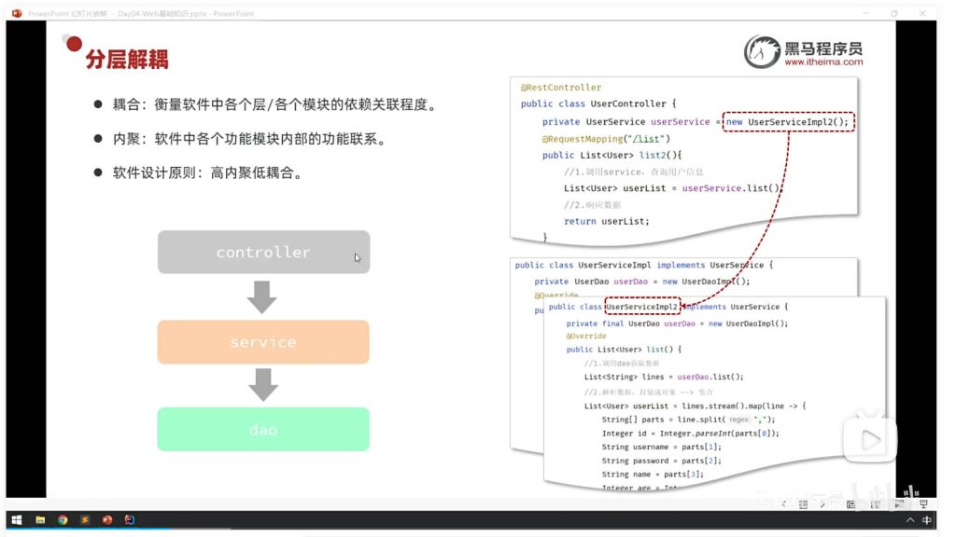
Task: Switch to reading view icon
Action: click(x=899, y=504)
